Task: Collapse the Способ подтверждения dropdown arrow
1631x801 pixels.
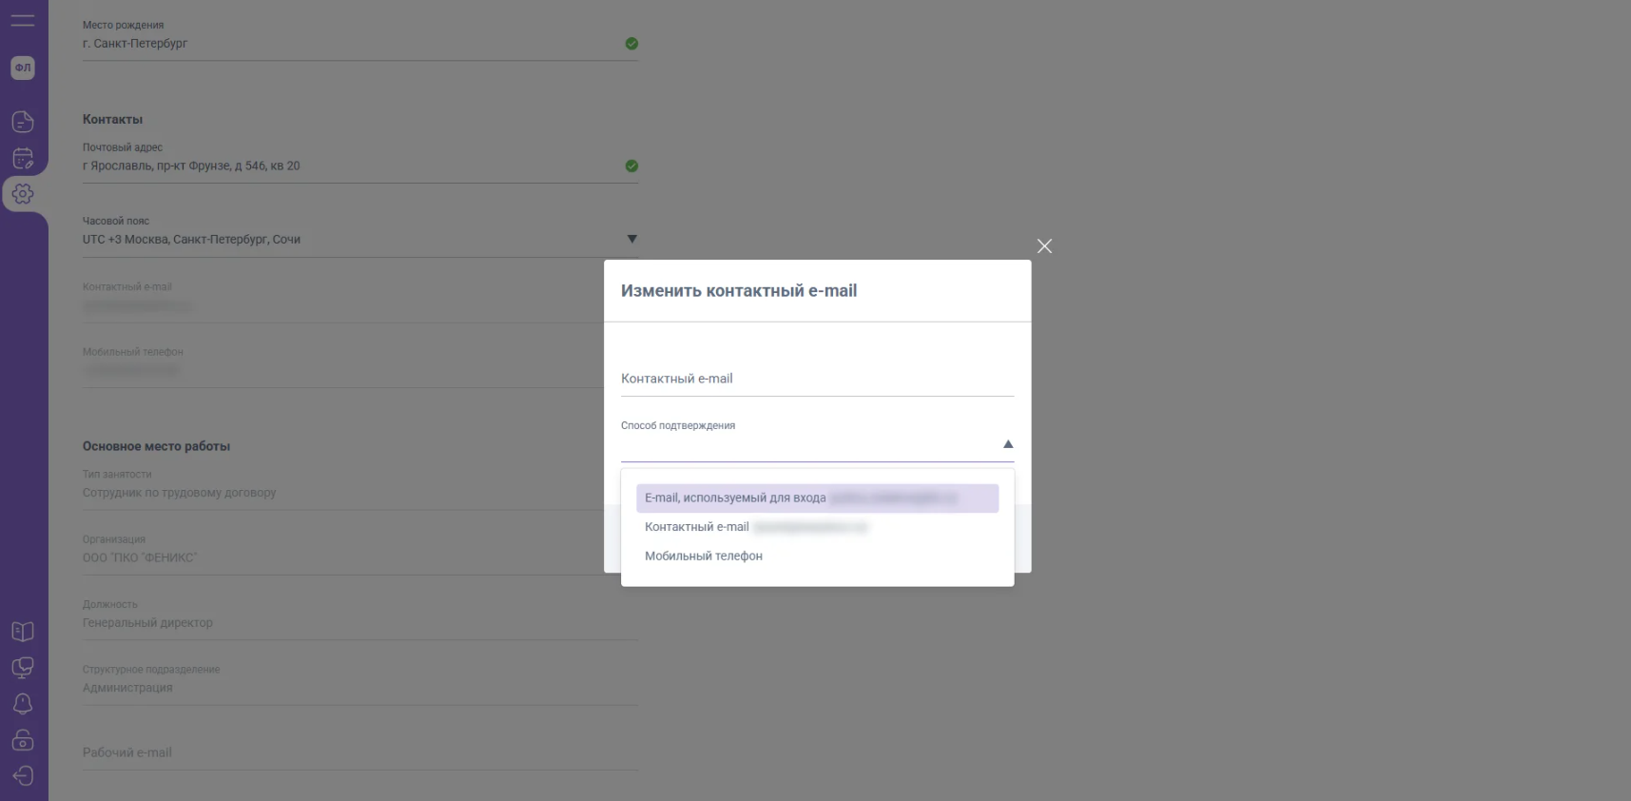Action: pos(1008,444)
